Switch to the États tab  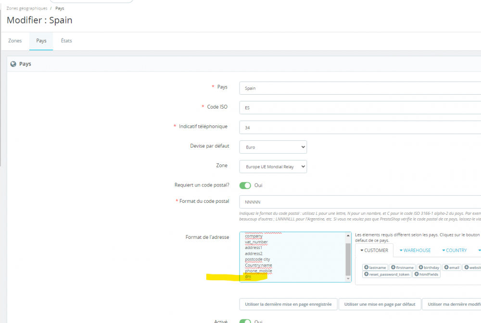point(66,41)
